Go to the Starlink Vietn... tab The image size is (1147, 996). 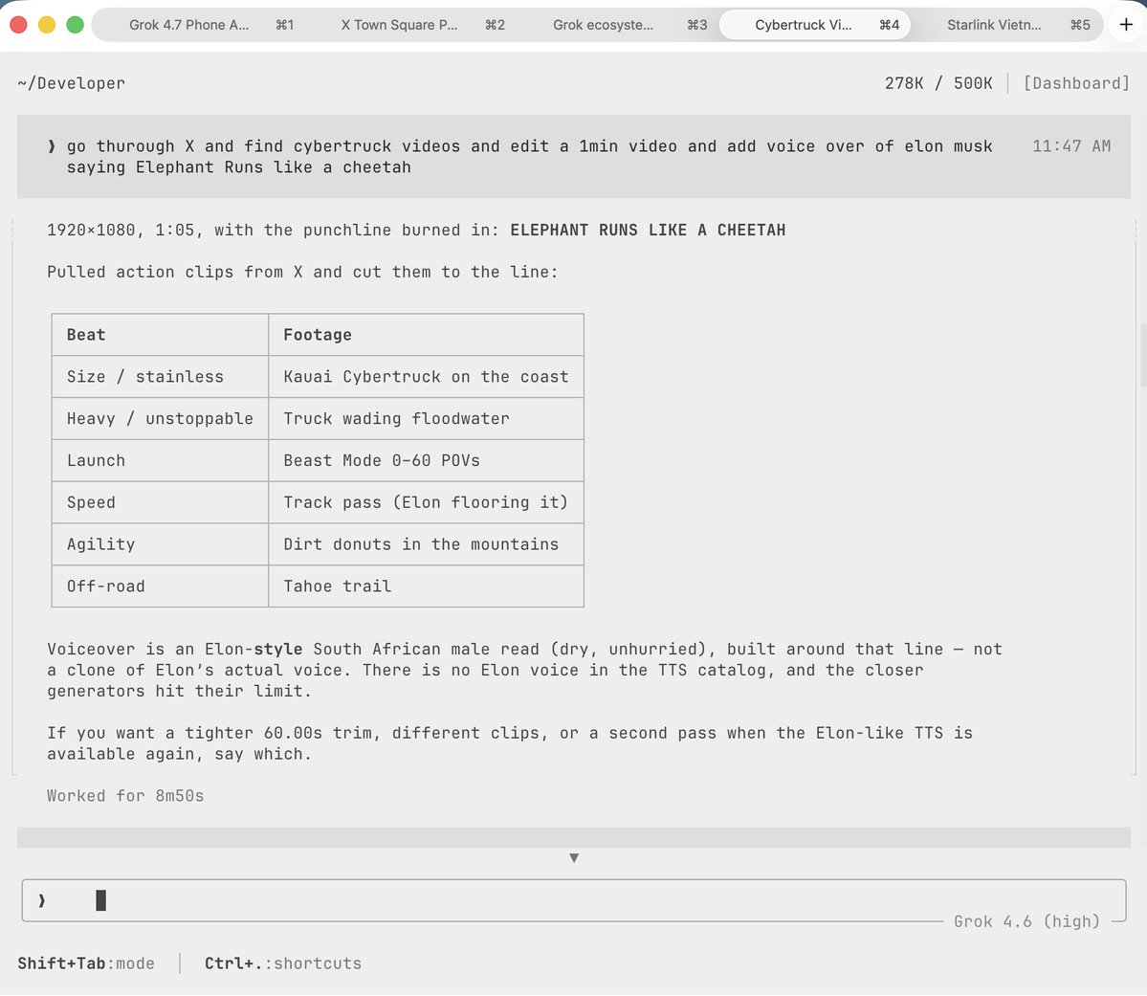[x=1008, y=25]
